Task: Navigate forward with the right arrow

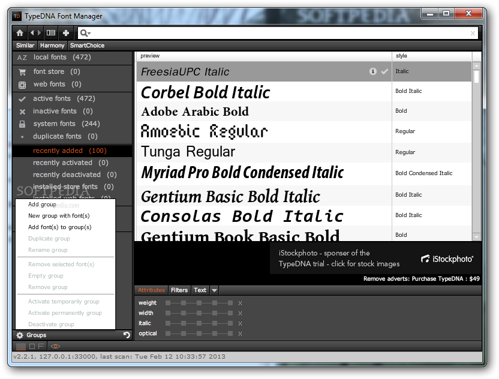Action: coord(39,33)
